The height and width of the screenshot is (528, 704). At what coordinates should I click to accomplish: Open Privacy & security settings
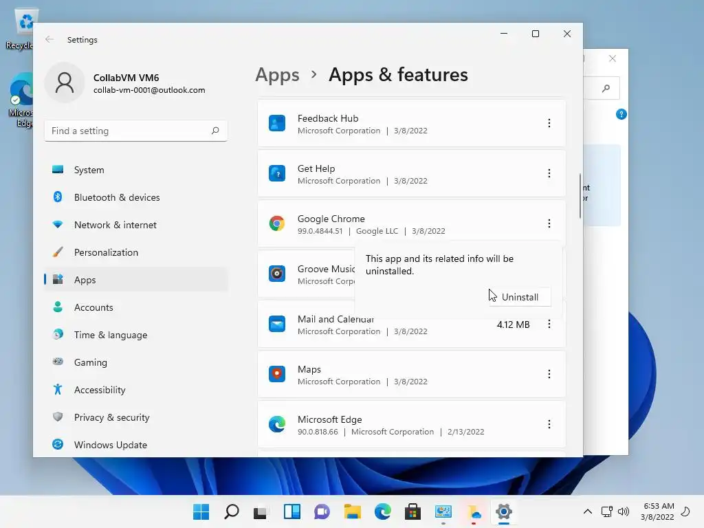[x=136, y=417]
